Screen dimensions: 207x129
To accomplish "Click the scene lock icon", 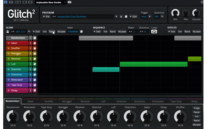I will coord(7,32).
